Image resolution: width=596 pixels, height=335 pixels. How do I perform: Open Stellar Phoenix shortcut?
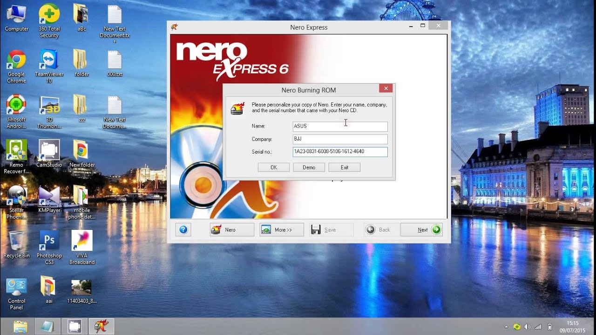16,202
